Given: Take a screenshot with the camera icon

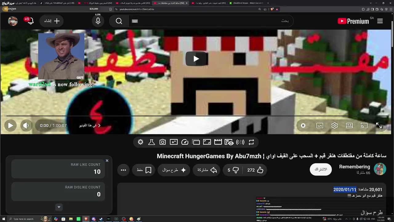Looking at the screenshot, I should click(x=163, y=142).
